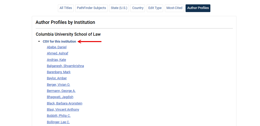Download CSV for this institution
260x126 pixels.
click(x=59, y=42)
